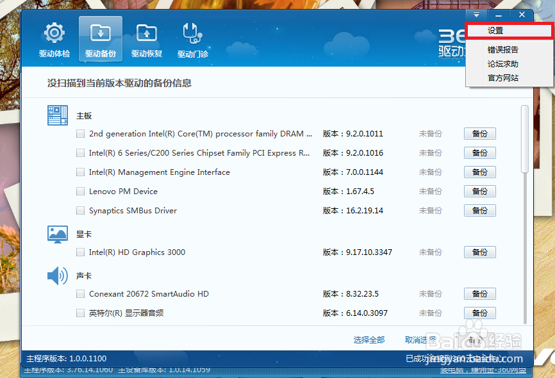
Task: Select the 驱动备份 folder icon tab
Action: point(101,39)
